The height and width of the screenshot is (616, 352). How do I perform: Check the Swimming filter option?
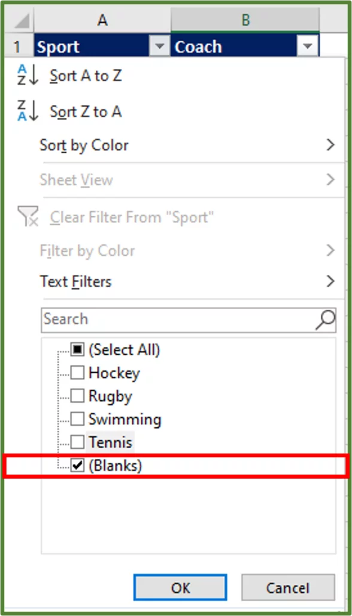point(77,419)
